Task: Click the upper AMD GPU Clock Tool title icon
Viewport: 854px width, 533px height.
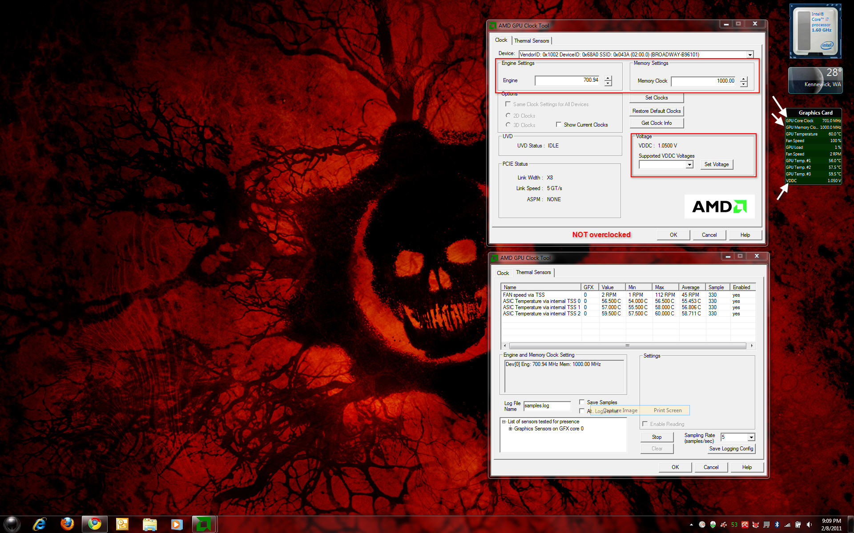Action: (493, 26)
